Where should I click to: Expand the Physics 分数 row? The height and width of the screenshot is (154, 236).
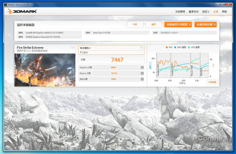(142, 73)
